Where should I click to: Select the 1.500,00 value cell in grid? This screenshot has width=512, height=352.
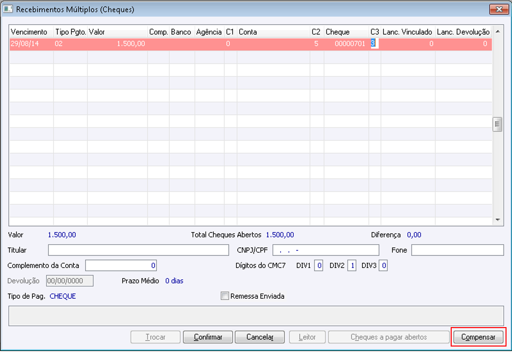tap(118, 44)
